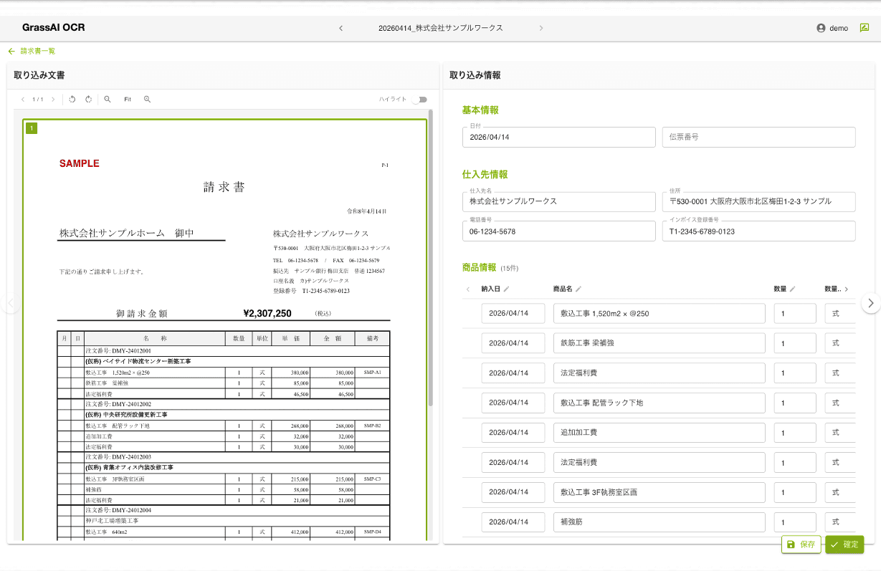881x571 pixels.
Task: Click unit 式 field in 補強筋 row
Action: pyautogui.click(x=840, y=522)
